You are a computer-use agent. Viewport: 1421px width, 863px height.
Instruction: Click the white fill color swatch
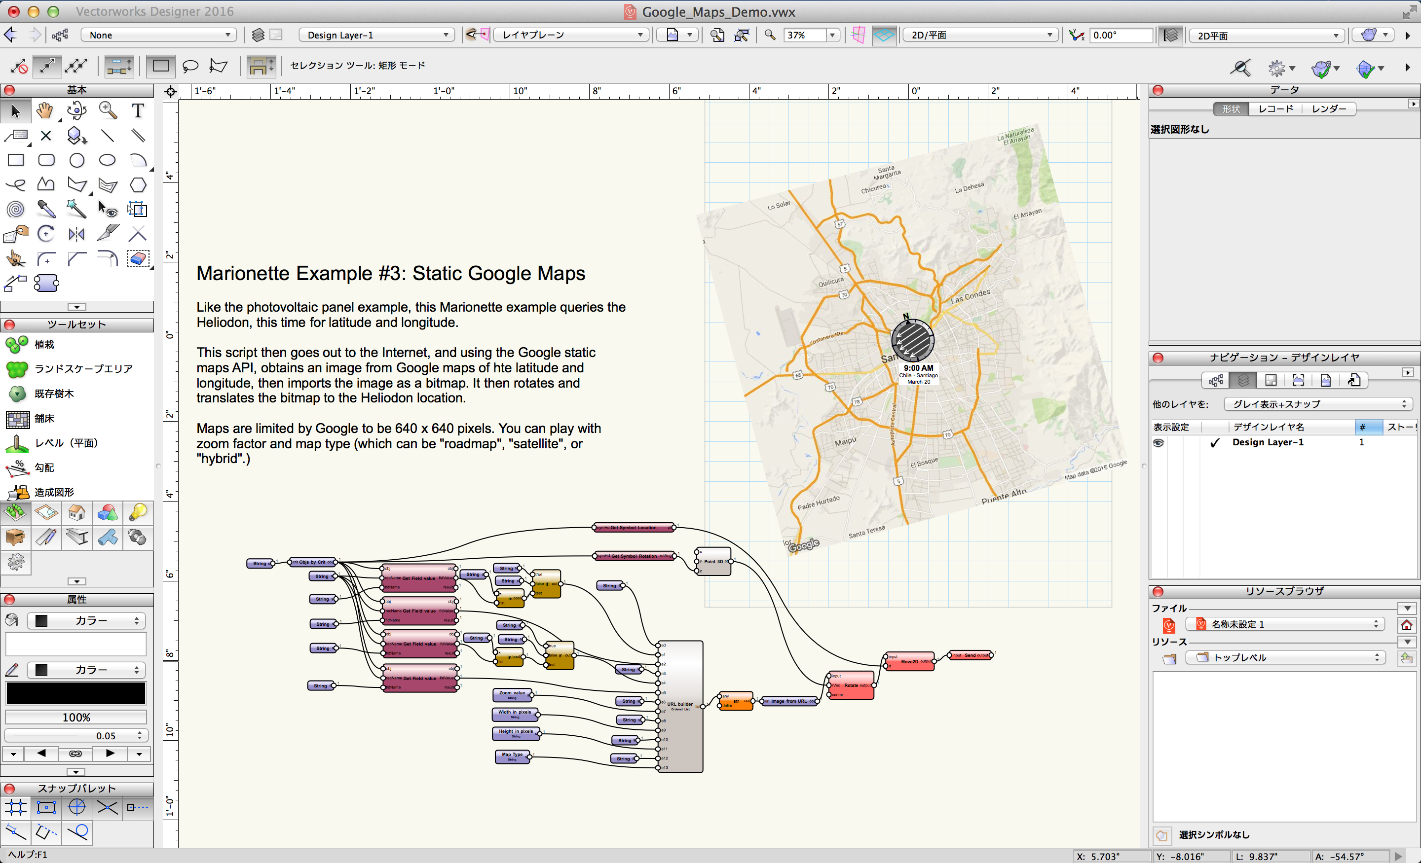point(75,645)
